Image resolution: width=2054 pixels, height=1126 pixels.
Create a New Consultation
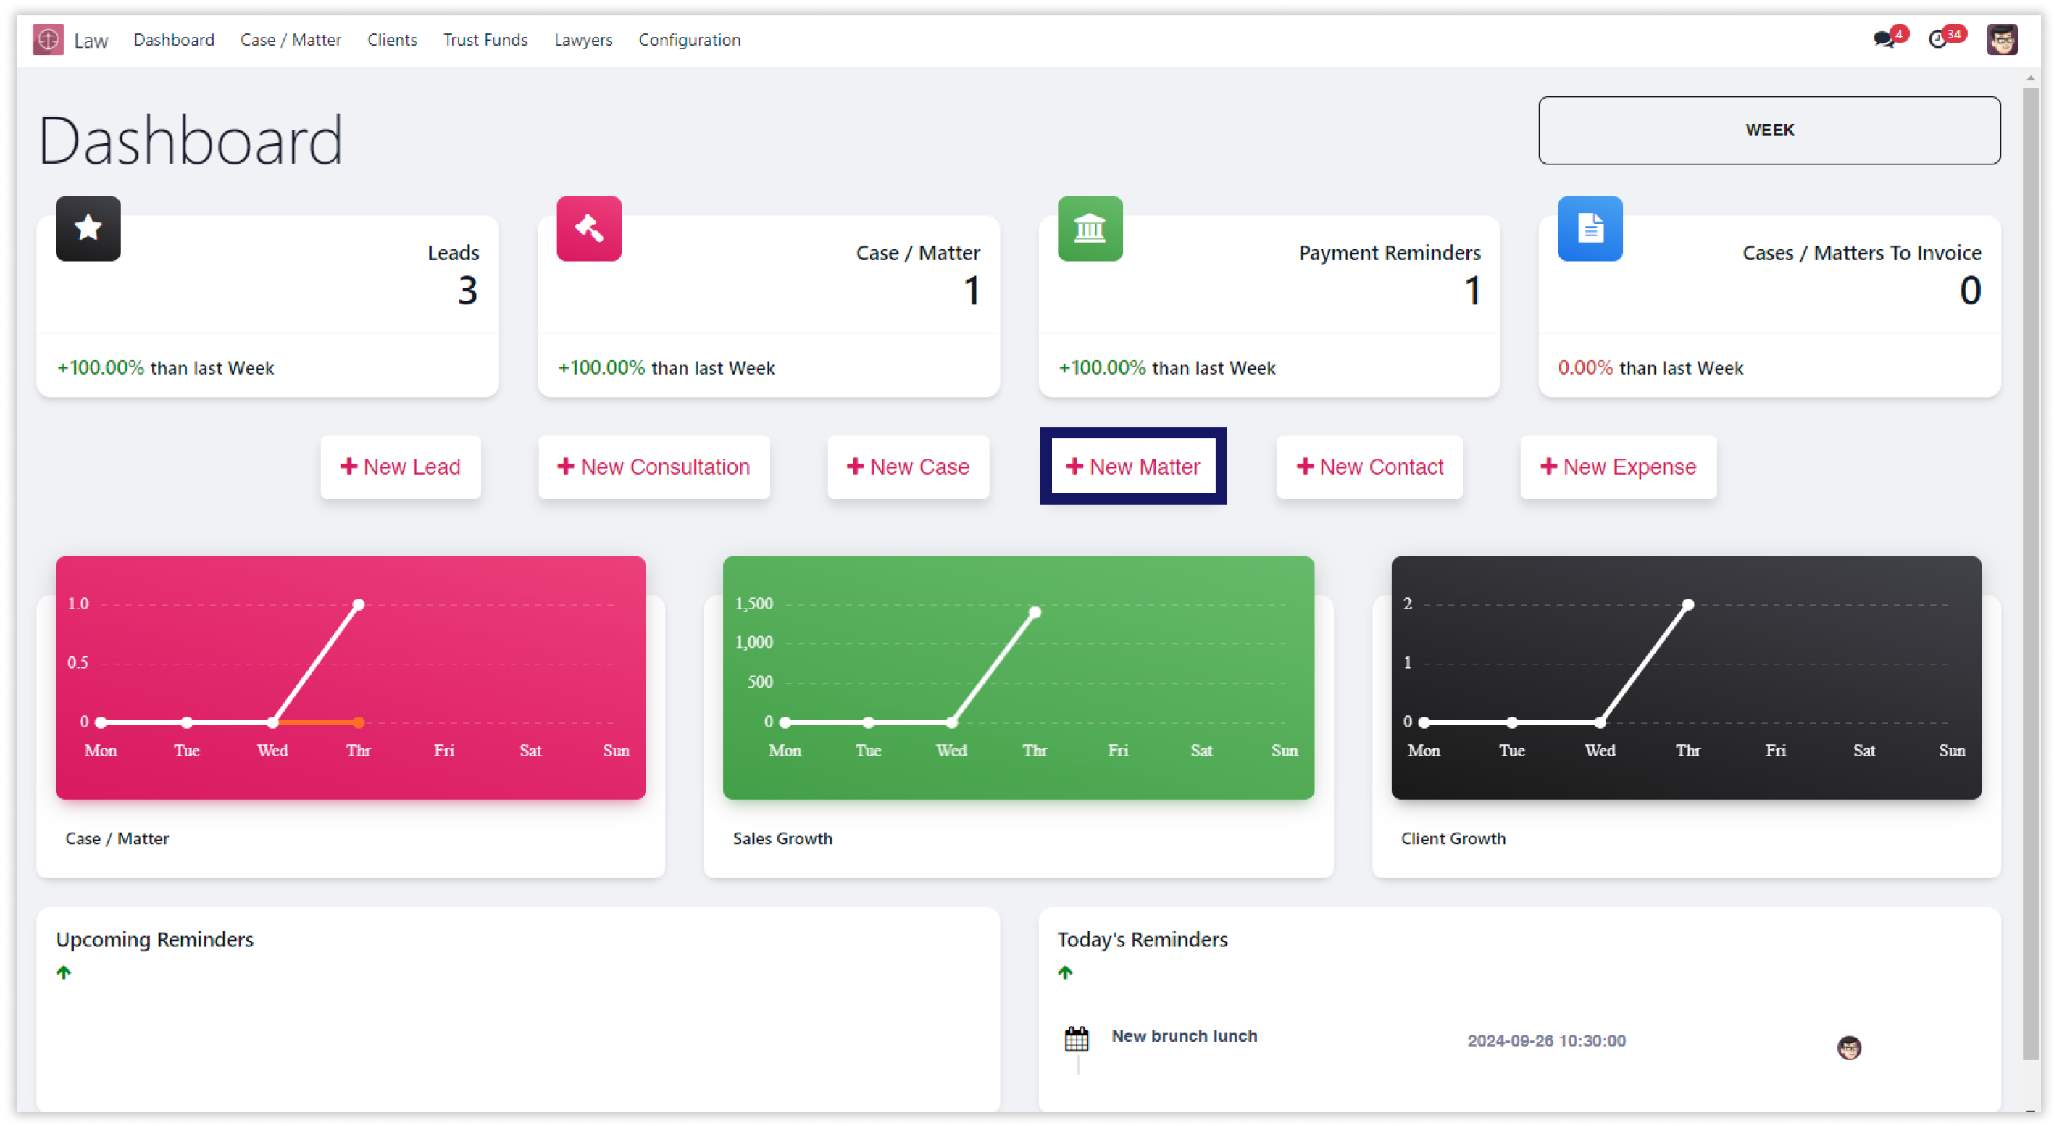(654, 467)
